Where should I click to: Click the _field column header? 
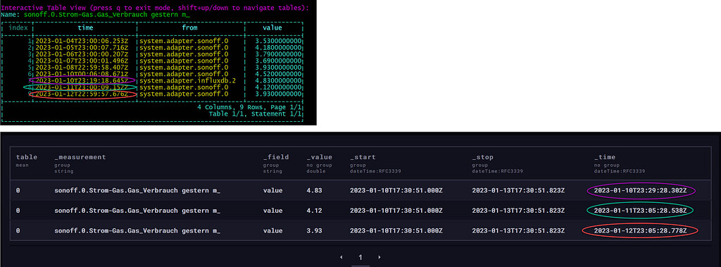click(276, 157)
